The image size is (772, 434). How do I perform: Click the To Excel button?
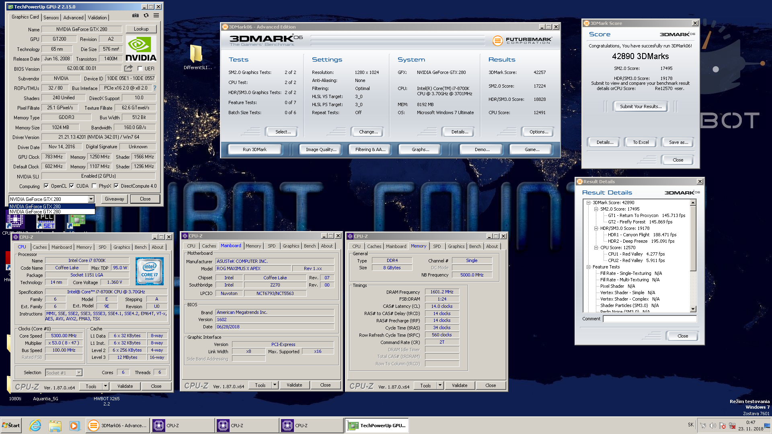(641, 142)
